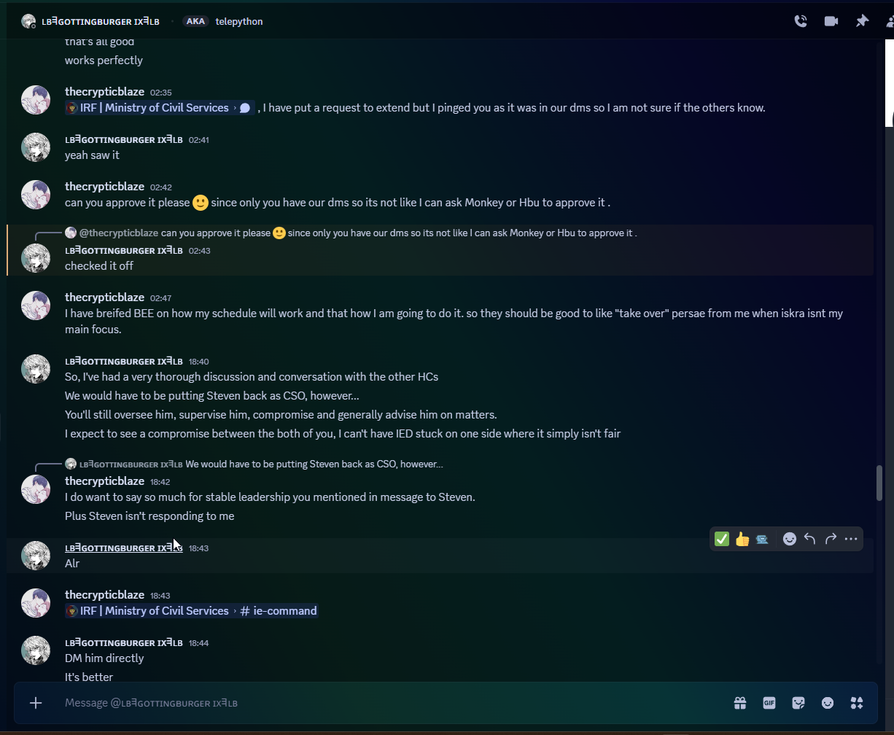This screenshot has width=894, height=735.
Task: Open the More options on hovered message
Action: tap(851, 539)
